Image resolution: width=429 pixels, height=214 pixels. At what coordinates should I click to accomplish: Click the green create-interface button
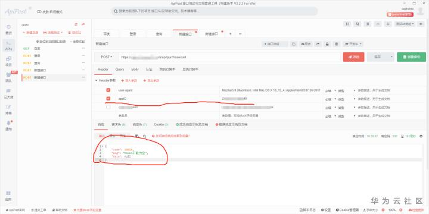[411, 57]
